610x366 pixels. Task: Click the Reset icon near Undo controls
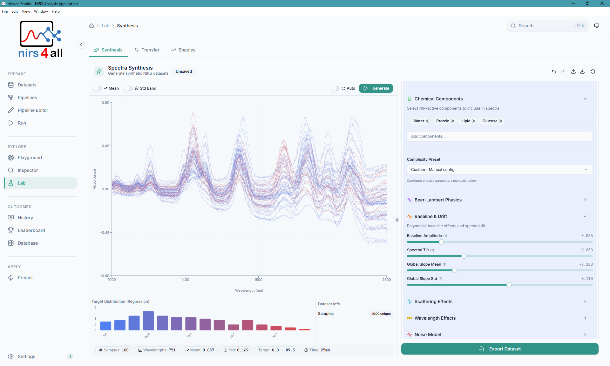593,71
